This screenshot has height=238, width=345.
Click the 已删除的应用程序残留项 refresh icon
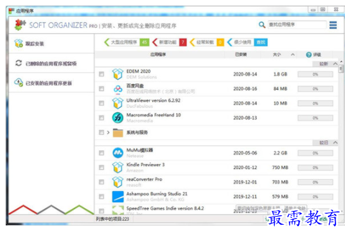click(x=18, y=63)
